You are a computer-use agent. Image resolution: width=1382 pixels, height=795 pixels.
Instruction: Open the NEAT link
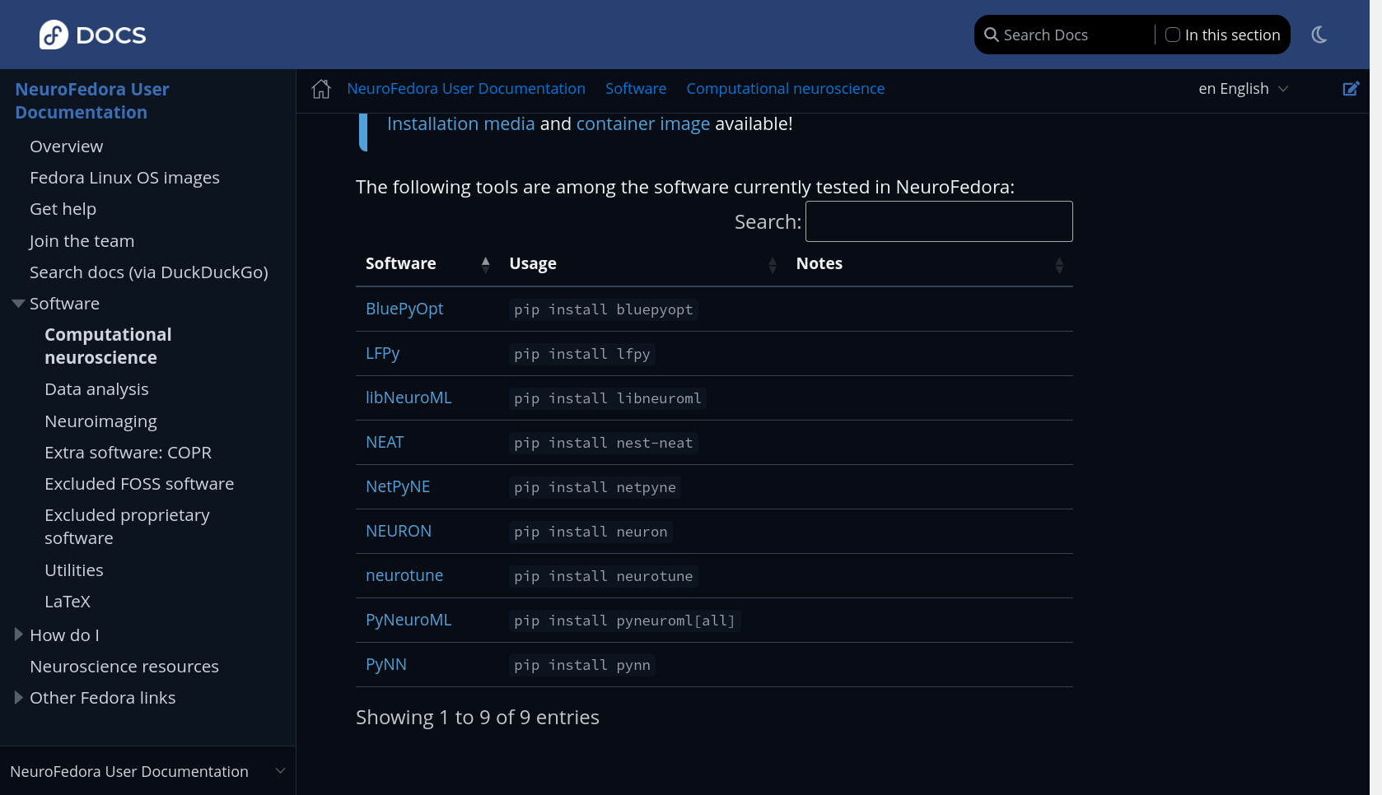[385, 442]
